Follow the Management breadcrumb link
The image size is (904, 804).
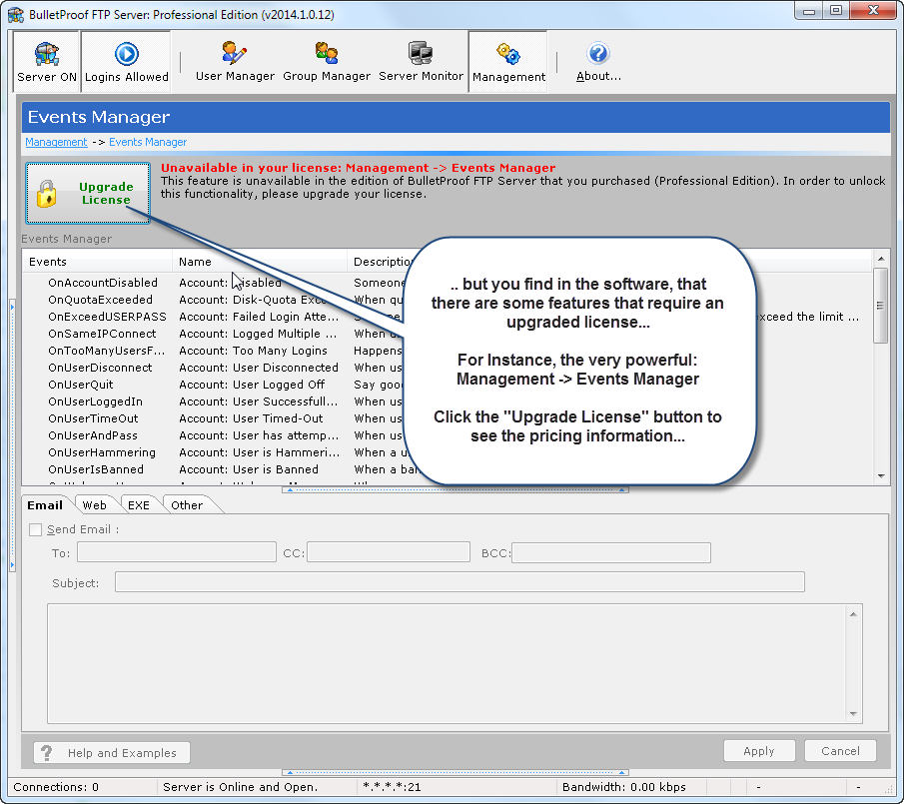(56, 142)
